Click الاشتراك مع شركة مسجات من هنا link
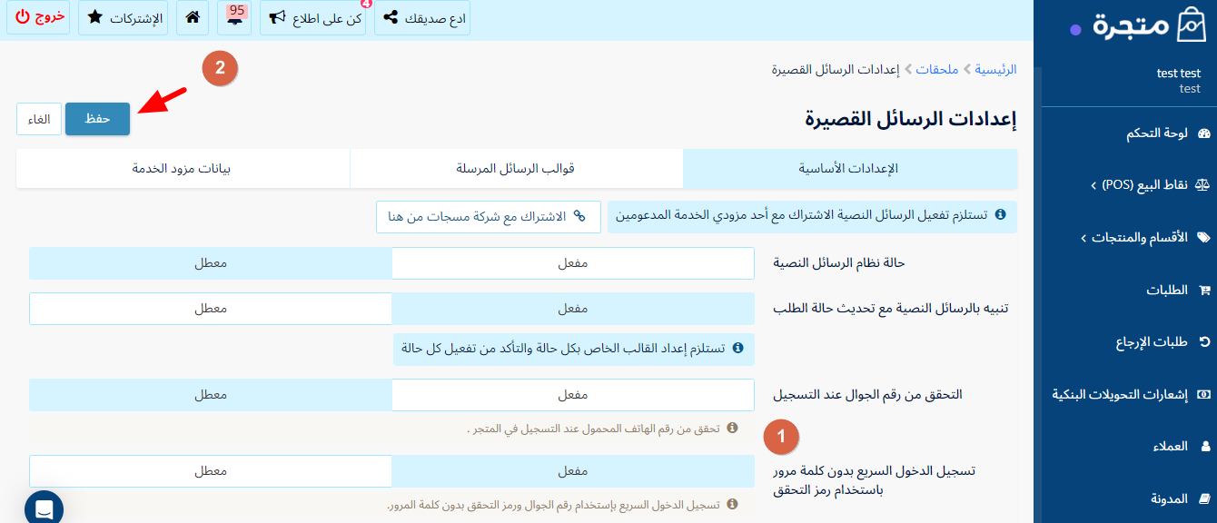Viewport: 1217px width, 523px height. click(x=488, y=217)
